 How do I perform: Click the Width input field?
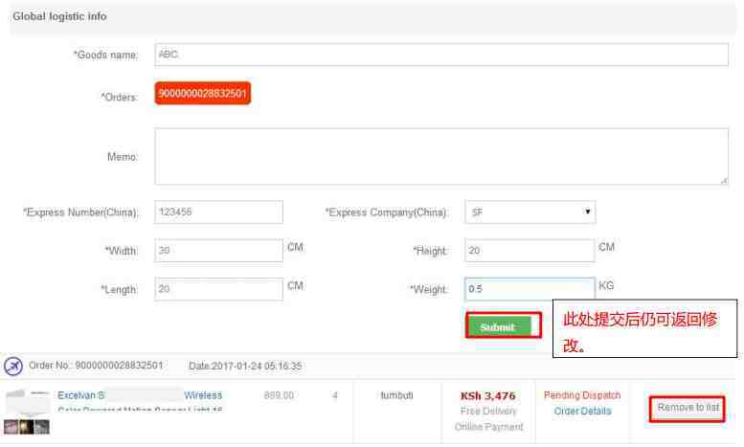pyautogui.click(x=218, y=250)
